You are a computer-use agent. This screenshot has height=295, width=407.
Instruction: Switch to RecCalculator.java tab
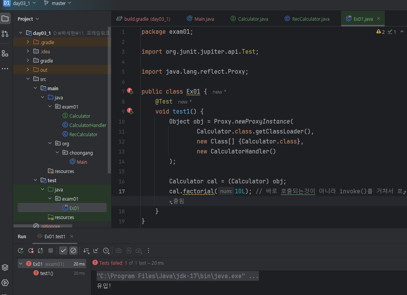[x=307, y=19]
